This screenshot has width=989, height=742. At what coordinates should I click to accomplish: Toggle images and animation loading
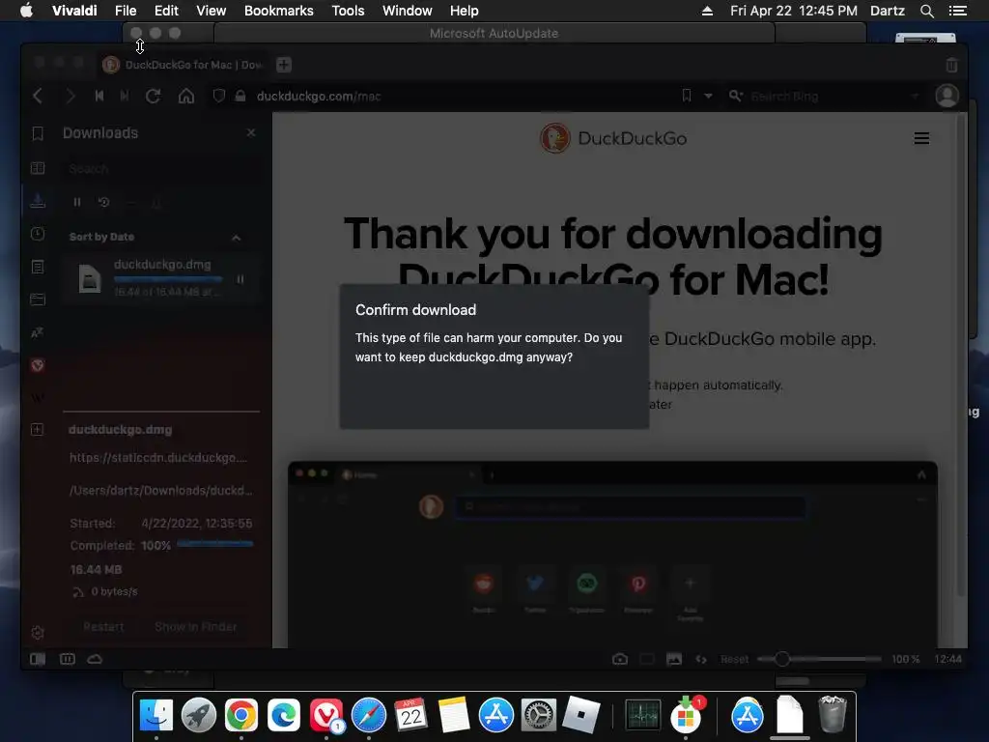(x=674, y=659)
